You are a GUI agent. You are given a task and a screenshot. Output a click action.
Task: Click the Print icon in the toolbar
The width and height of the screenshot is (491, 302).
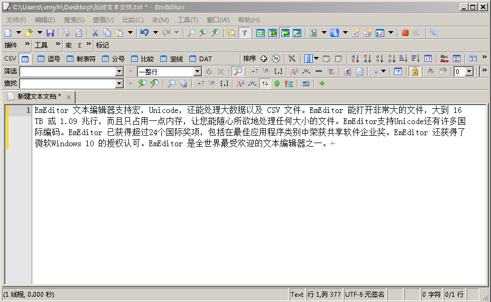[x=67, y=33]
